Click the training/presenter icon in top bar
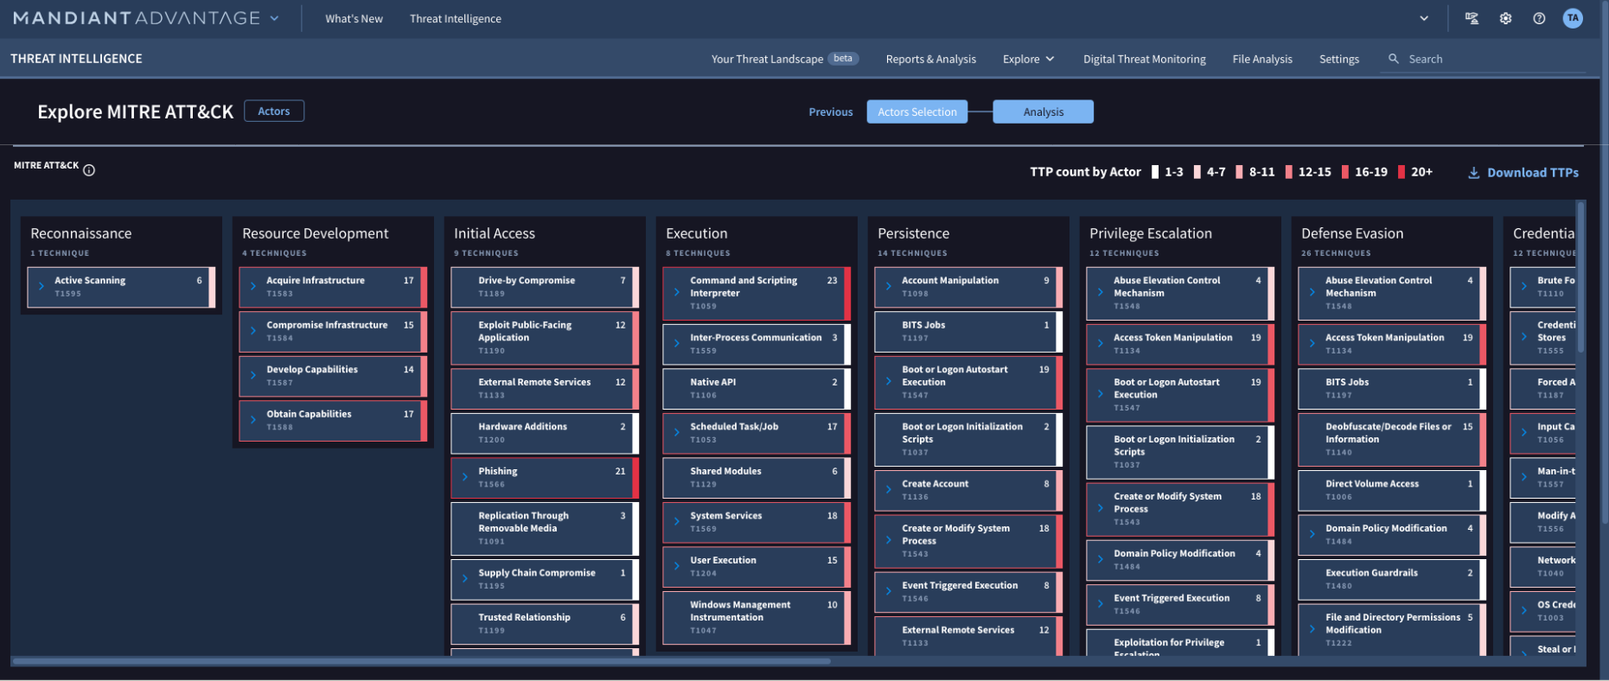 point(1472,18)
